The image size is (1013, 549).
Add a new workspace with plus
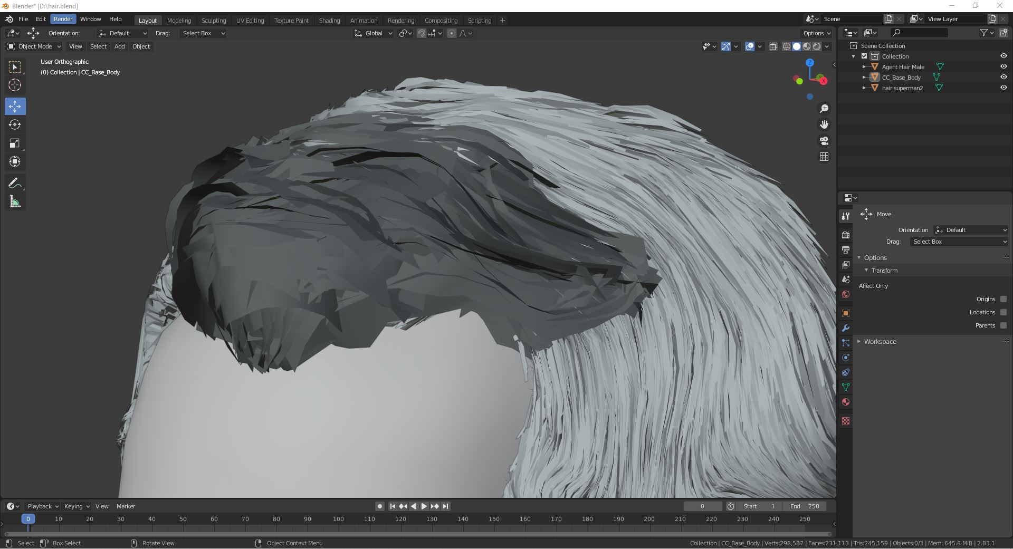pos(502,20)
